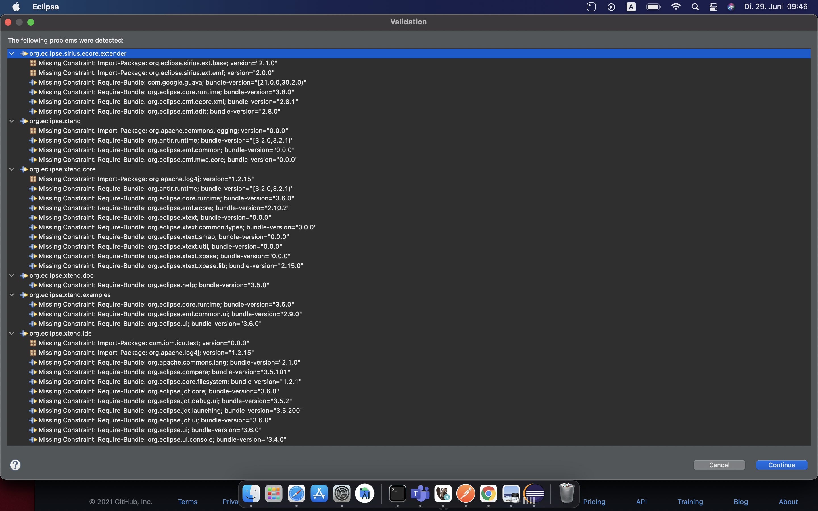Image resolution: width=818 pixels, height=511 pixels.
Task: Click the Siri icon in the menu bar
Action: pos(731,7)
